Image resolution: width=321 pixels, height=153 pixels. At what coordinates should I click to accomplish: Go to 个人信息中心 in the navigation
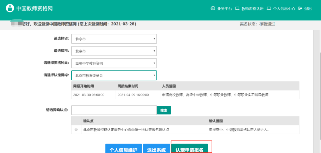[x=284, y=9]
